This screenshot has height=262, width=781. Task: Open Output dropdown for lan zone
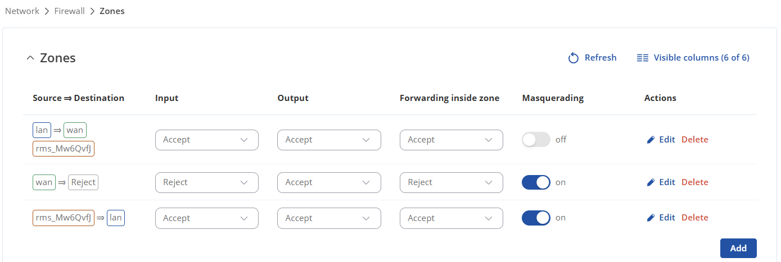pyautogui.click(x=329, y=140)
